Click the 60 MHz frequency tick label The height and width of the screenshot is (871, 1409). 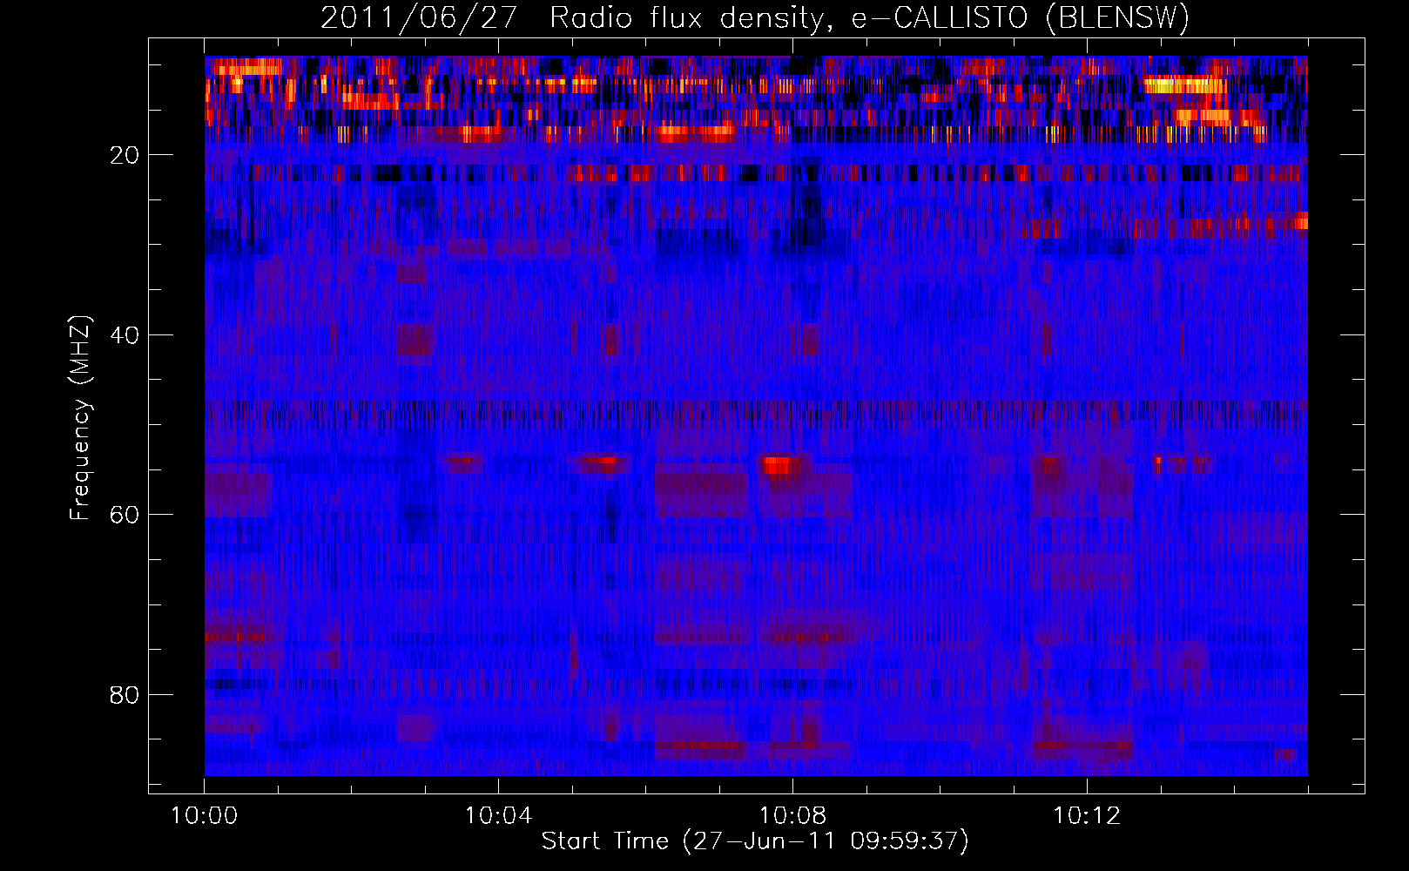point(125,515)
